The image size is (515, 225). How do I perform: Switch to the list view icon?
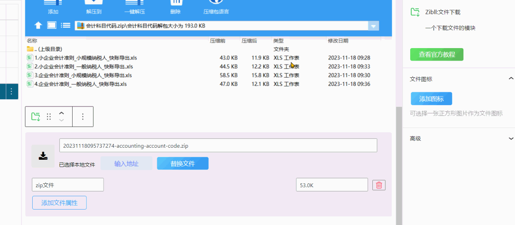point(66,25)
